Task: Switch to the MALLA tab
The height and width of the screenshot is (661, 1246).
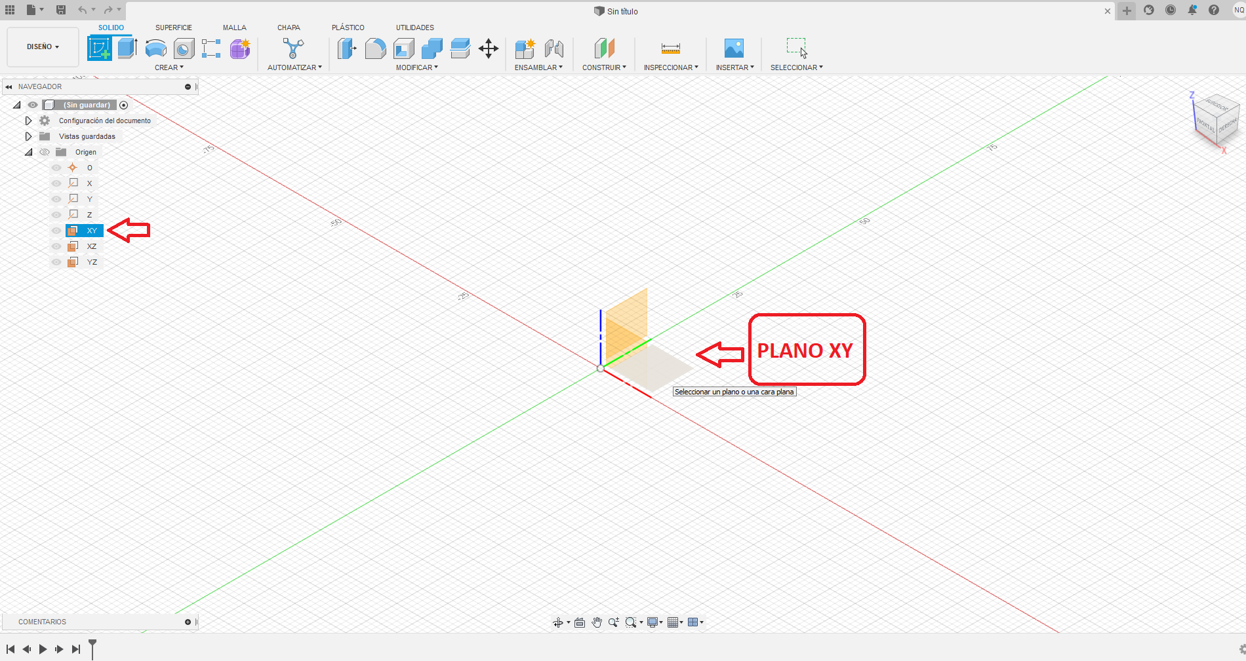Action: [x=234, y=28]
